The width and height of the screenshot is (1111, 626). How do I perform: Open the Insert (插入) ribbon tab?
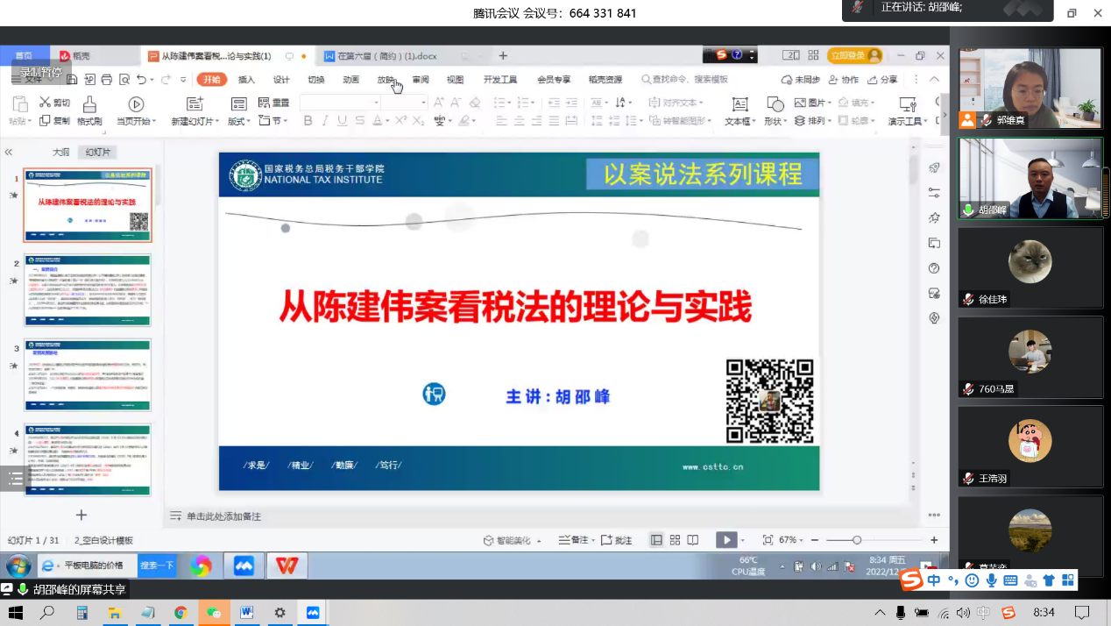click(x=246, y=80)
